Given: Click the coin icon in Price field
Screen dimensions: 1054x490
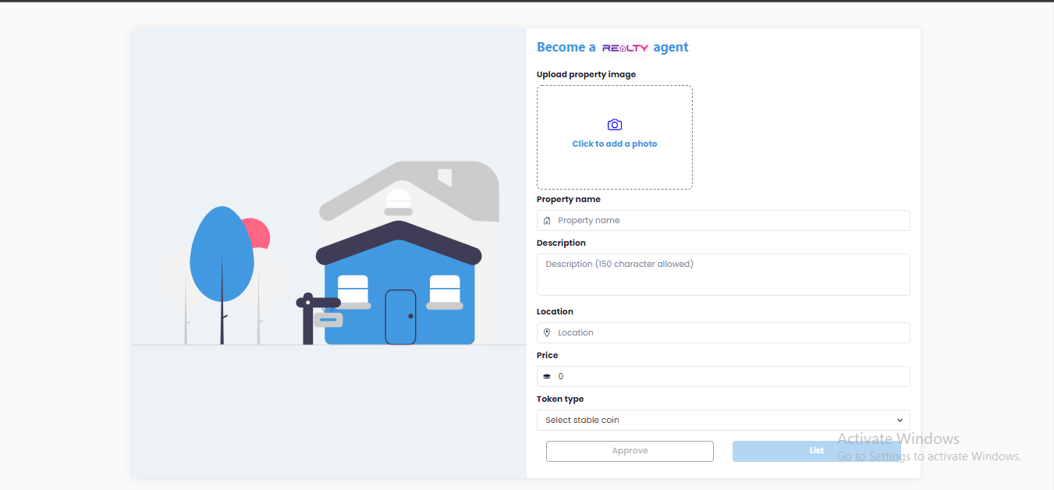Looking at the screenshot, I should click(x=547, y=377).
